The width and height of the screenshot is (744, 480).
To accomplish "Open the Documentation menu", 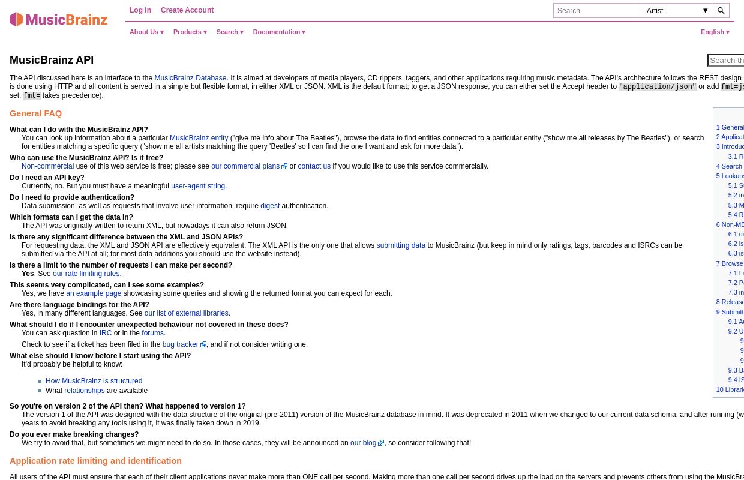I will tap(279, 32).
